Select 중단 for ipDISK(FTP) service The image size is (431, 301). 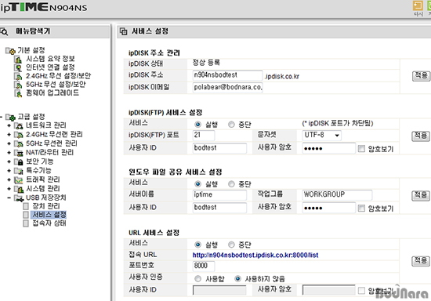pos(231,125)
